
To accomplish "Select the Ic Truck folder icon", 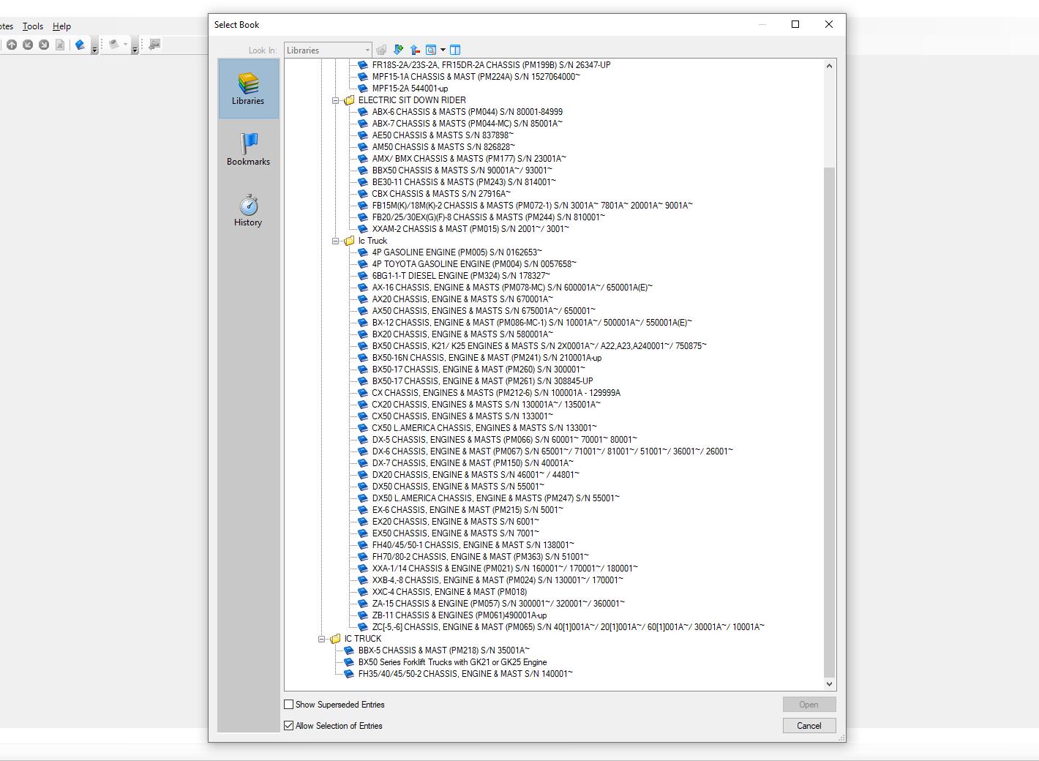I will pos(349,241).
